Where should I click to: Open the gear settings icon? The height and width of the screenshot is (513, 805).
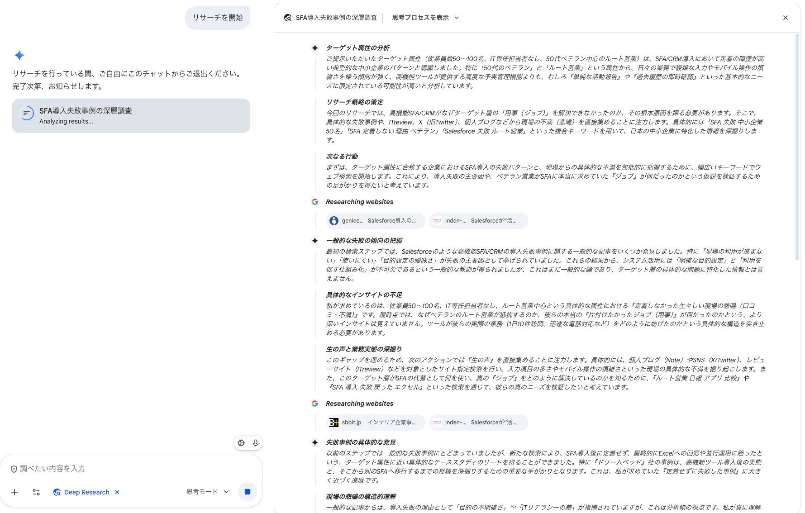click(241, 443)
